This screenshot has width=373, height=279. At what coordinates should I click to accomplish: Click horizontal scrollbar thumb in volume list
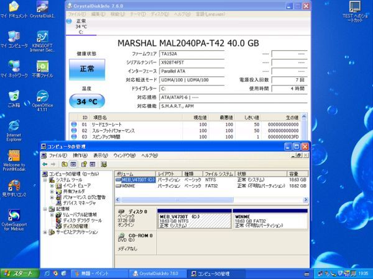[177, 200]
